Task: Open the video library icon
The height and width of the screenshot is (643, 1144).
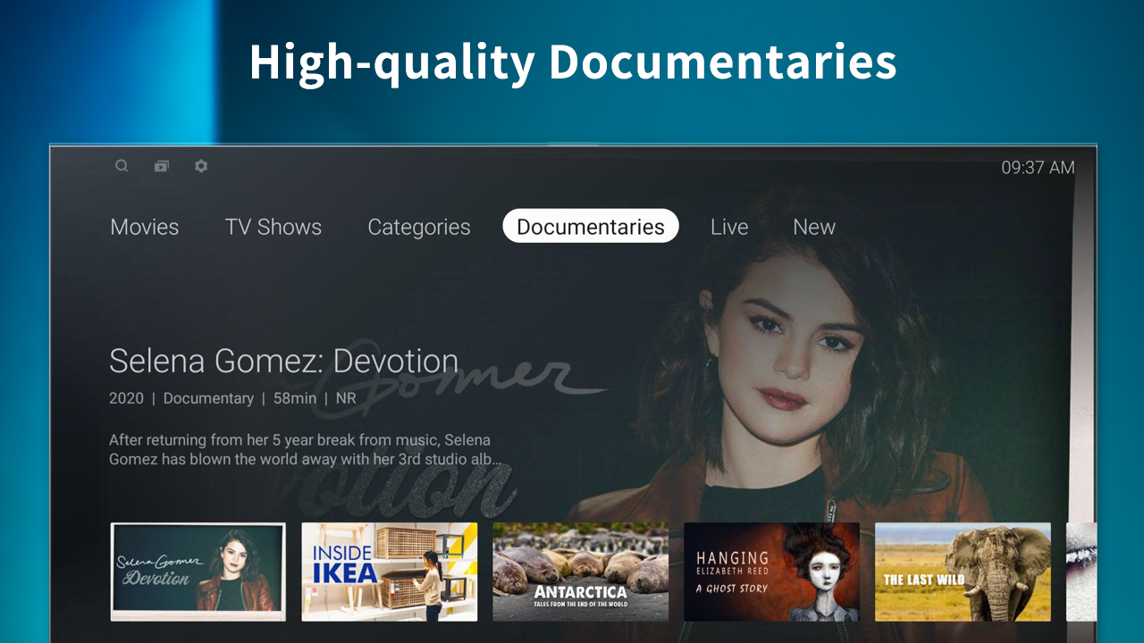Action: point(161,166)
